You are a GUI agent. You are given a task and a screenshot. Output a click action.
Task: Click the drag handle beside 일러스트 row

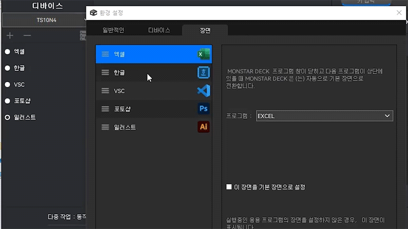105,128
